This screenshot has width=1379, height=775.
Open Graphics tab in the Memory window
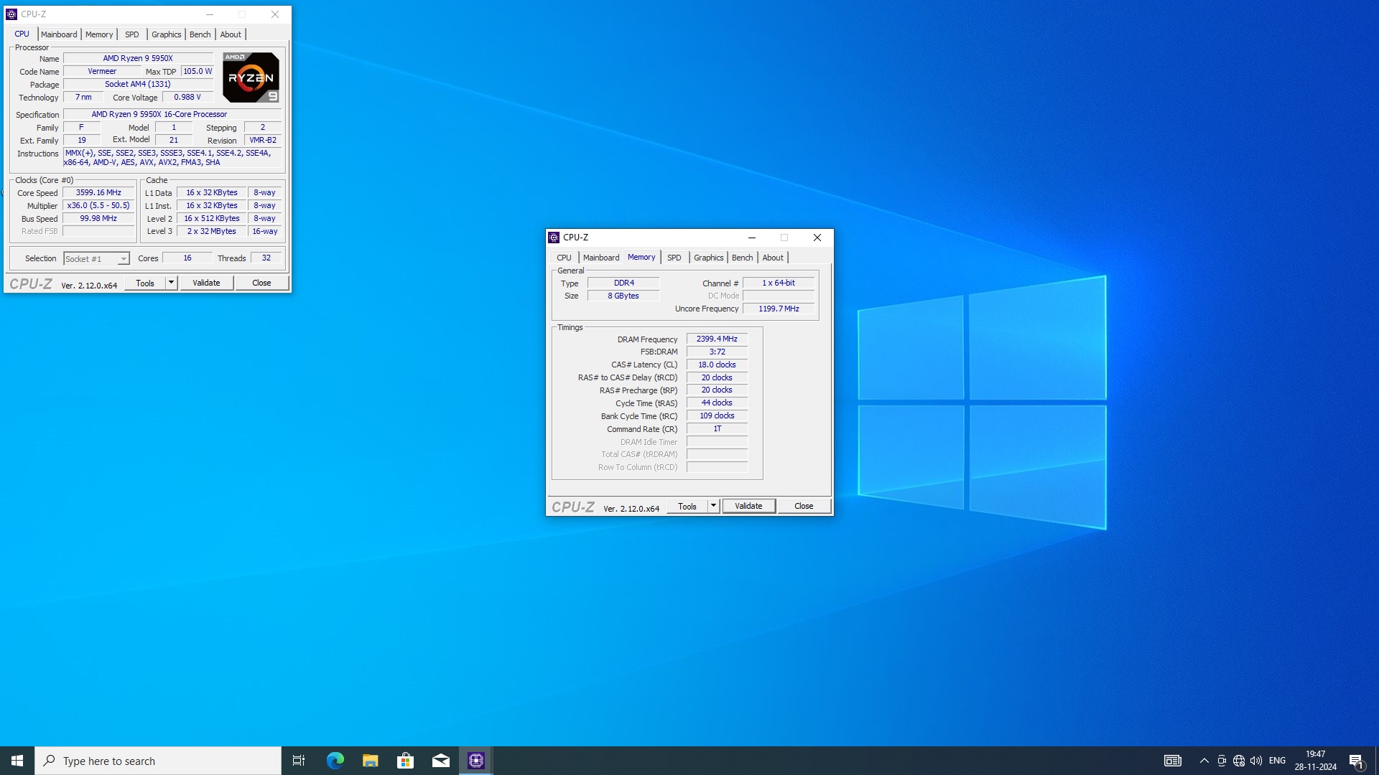click(709, 258)
